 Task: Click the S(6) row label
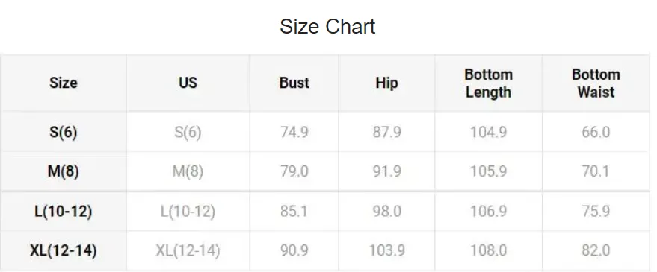pos(64,132)
